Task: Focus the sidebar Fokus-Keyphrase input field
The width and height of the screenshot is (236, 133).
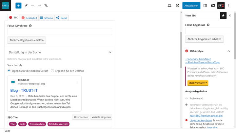Action: [x=208, y=31]
